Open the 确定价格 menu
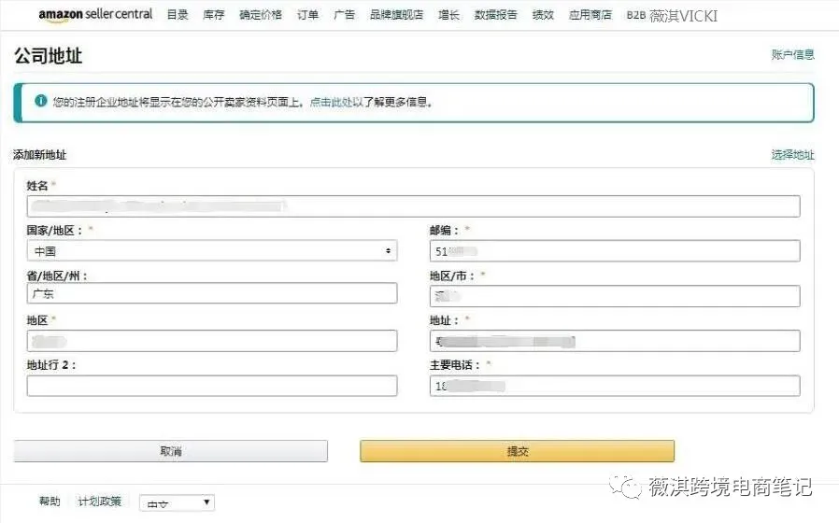The width and height of the screenshot is (839, 523). click(x=261, y=15)
